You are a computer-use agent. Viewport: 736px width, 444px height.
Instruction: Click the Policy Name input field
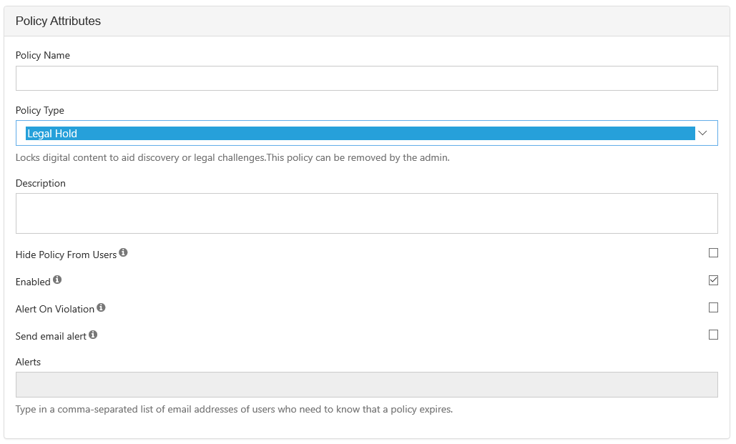[366, 78]
